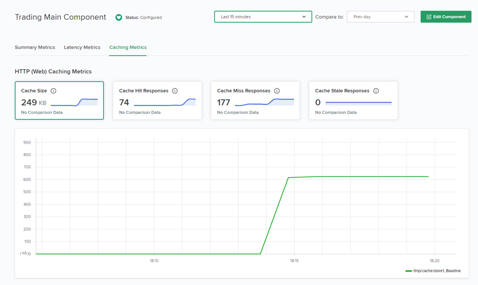The height and width of the screenshot is (285, 478).
Task: Click the Cache Size sparkline chart
Action: pyautogui.click(x=74, y=102)
